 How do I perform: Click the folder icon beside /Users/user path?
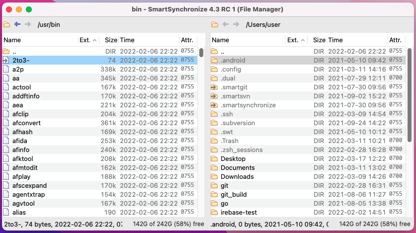(215, 24)
